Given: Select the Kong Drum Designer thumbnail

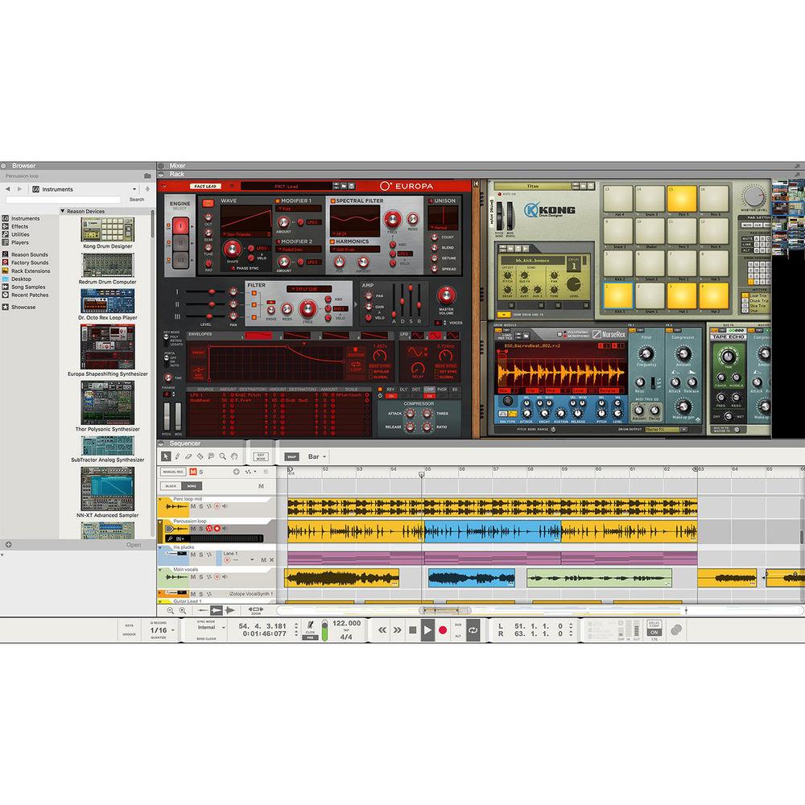Looking at the screenshot, I should click(x=107, y=229).
